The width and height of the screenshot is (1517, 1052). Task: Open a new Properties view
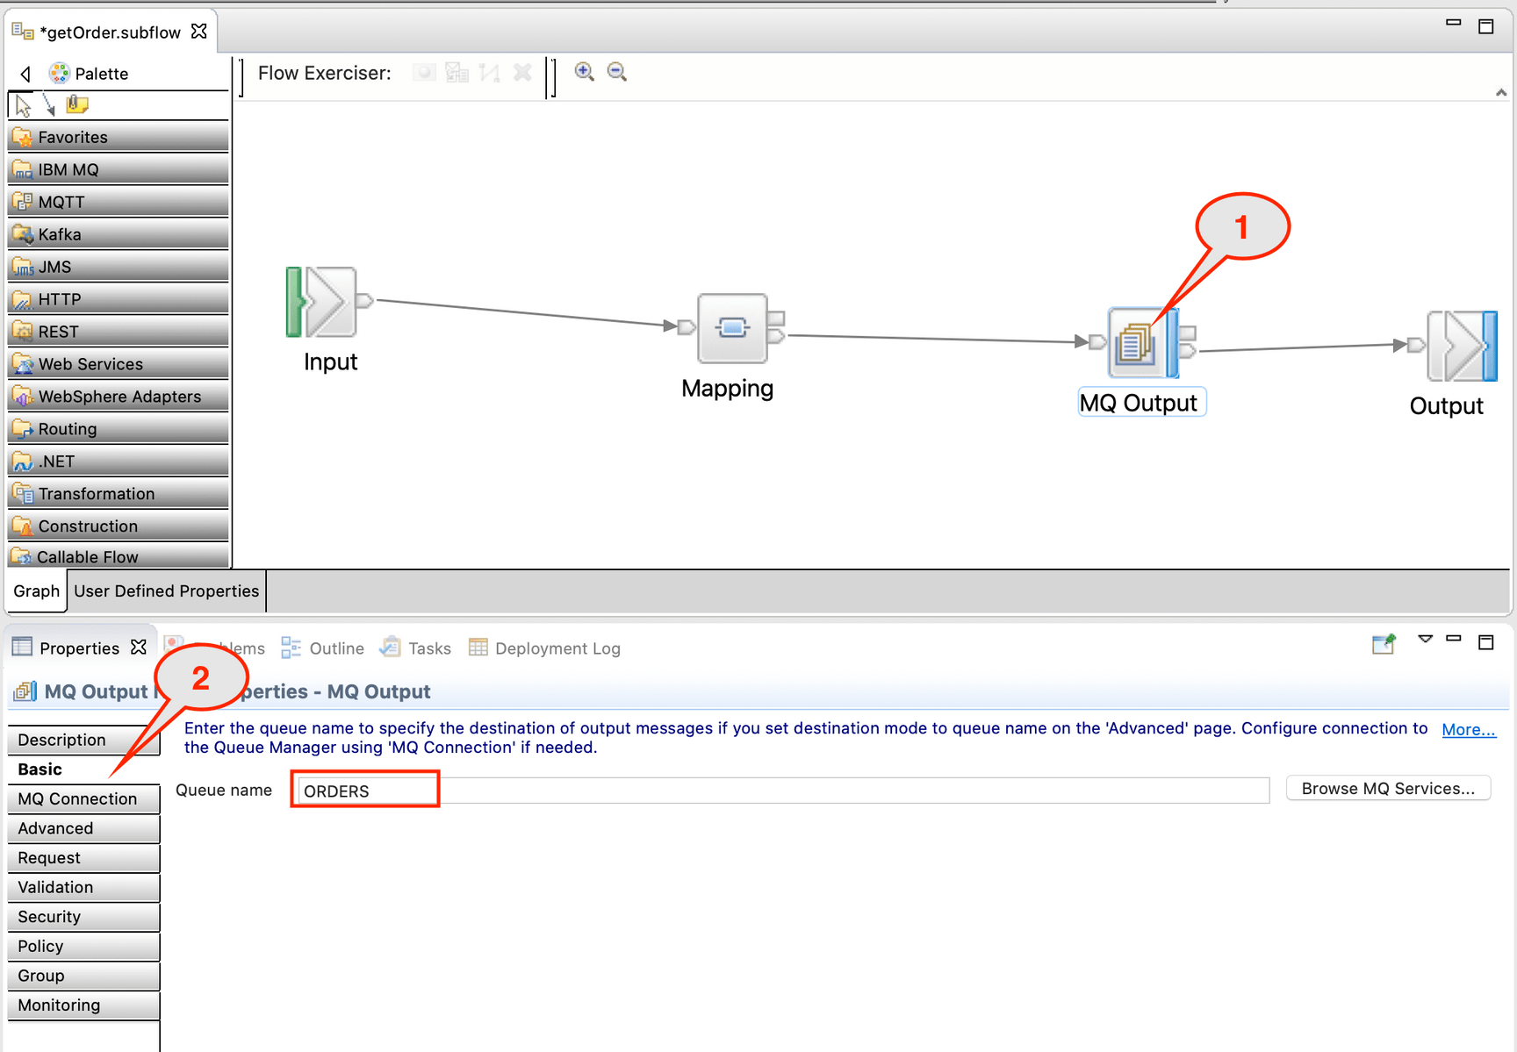1384,644
